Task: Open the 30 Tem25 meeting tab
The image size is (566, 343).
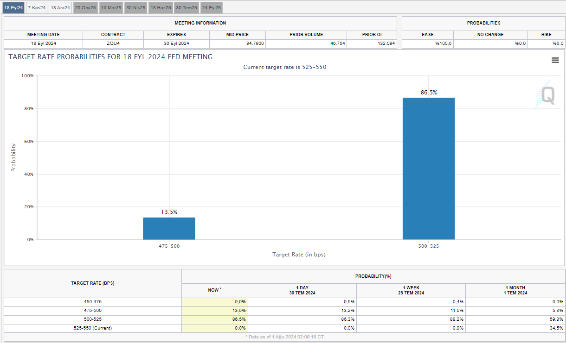Action: [x=186, y=8]
